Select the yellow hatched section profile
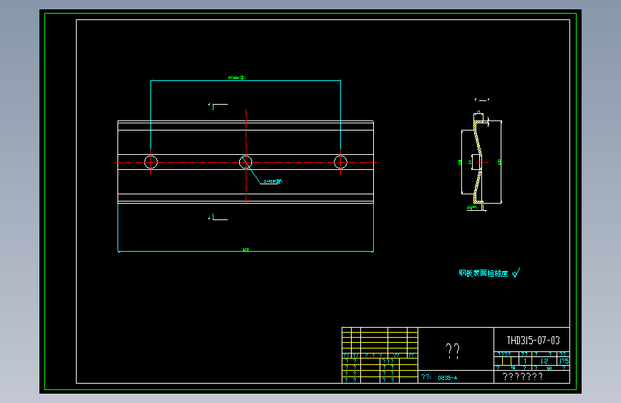621x403 pixels. click(x=478, y=162)
